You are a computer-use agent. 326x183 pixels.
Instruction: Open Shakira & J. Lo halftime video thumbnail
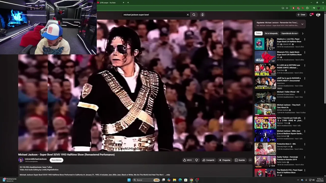point(265,44)
